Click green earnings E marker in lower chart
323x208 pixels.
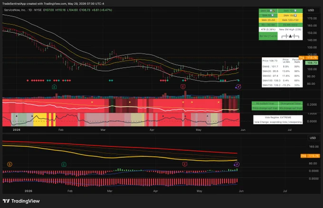[64, 164]
